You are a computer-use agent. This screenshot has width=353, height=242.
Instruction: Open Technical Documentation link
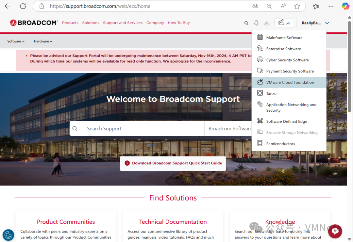click(173, 222)
